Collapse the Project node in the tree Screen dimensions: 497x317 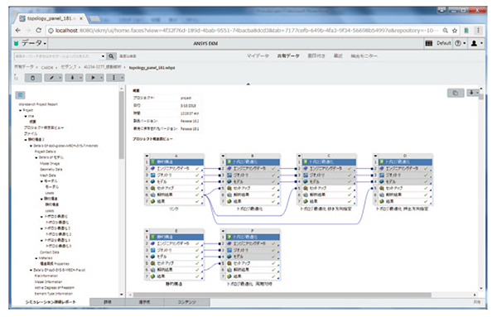(x=21, y=110)
